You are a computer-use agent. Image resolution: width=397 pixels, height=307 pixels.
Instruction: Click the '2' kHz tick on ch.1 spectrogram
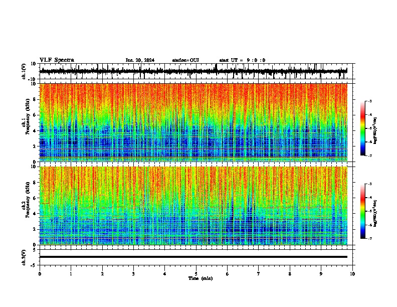click(x=35, y=146)
